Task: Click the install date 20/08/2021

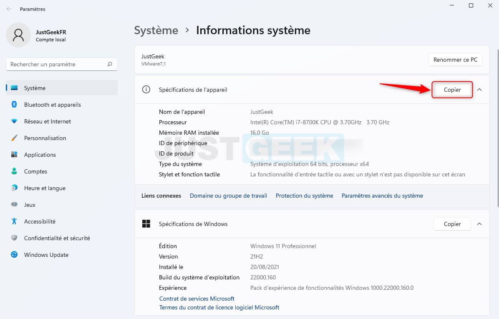Action: 265,267
